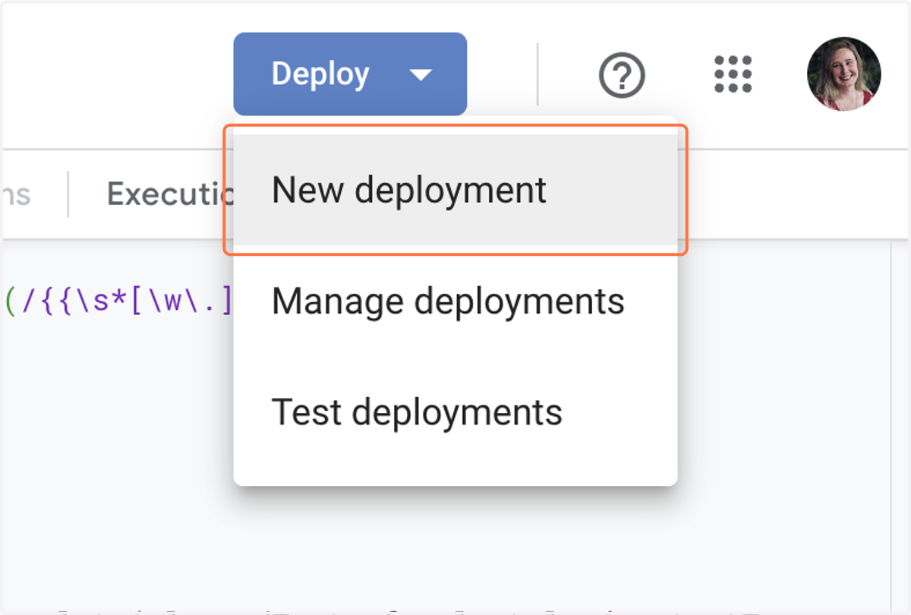Open the Deploy dropdown arrow

[x=421, y=74]
